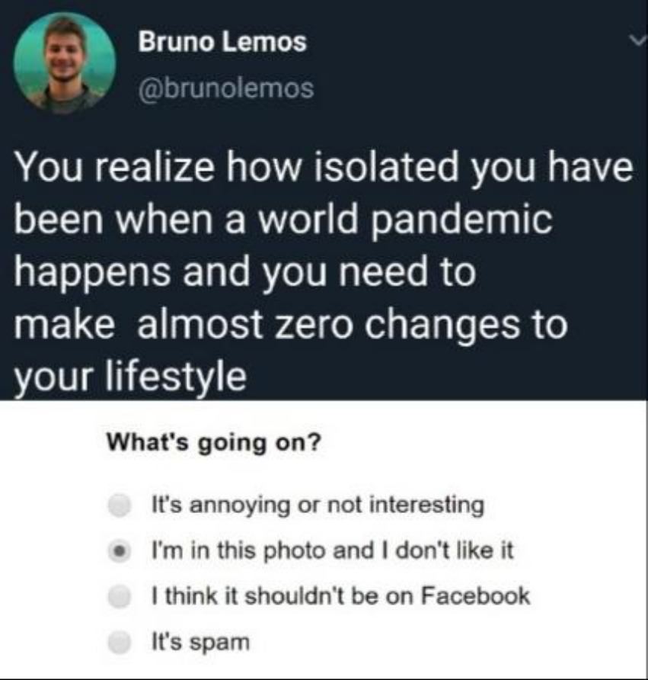Image resolution: width=648 pixels, height=680 pixels.
Task: Expand the tweet options chevron
Action: click(638, 40)
